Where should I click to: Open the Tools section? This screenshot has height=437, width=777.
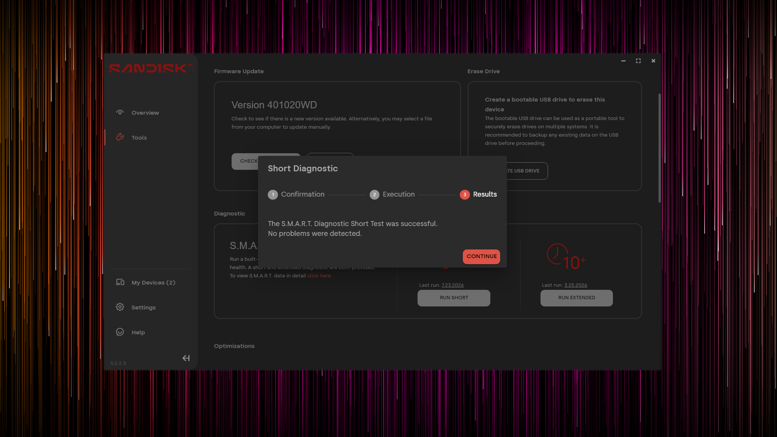click(139, 138)
